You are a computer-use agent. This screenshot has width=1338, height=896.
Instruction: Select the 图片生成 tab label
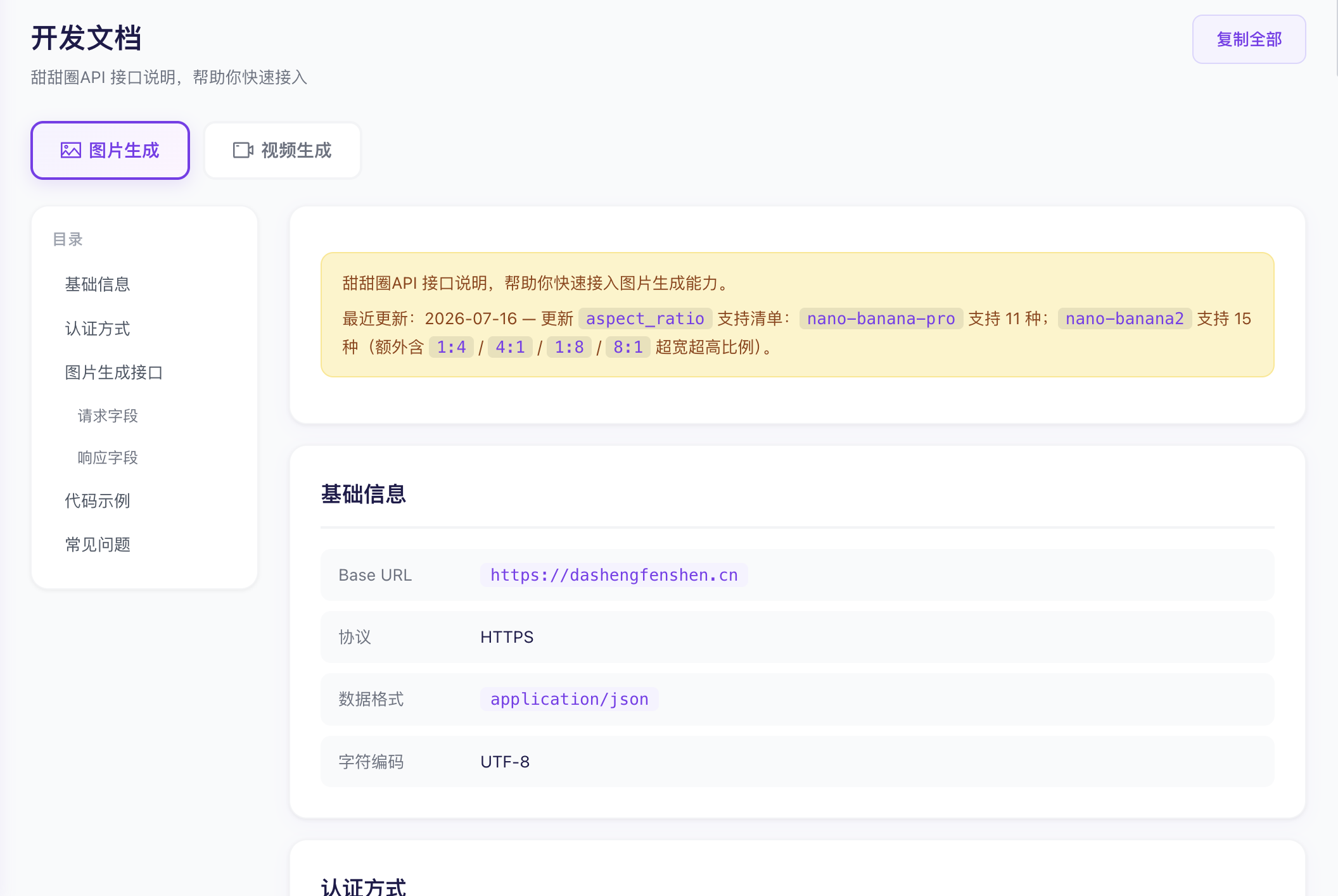(x=124, y=150)
